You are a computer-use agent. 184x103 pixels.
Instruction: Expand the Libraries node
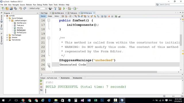pyautogui.click(x=7, y=37)
